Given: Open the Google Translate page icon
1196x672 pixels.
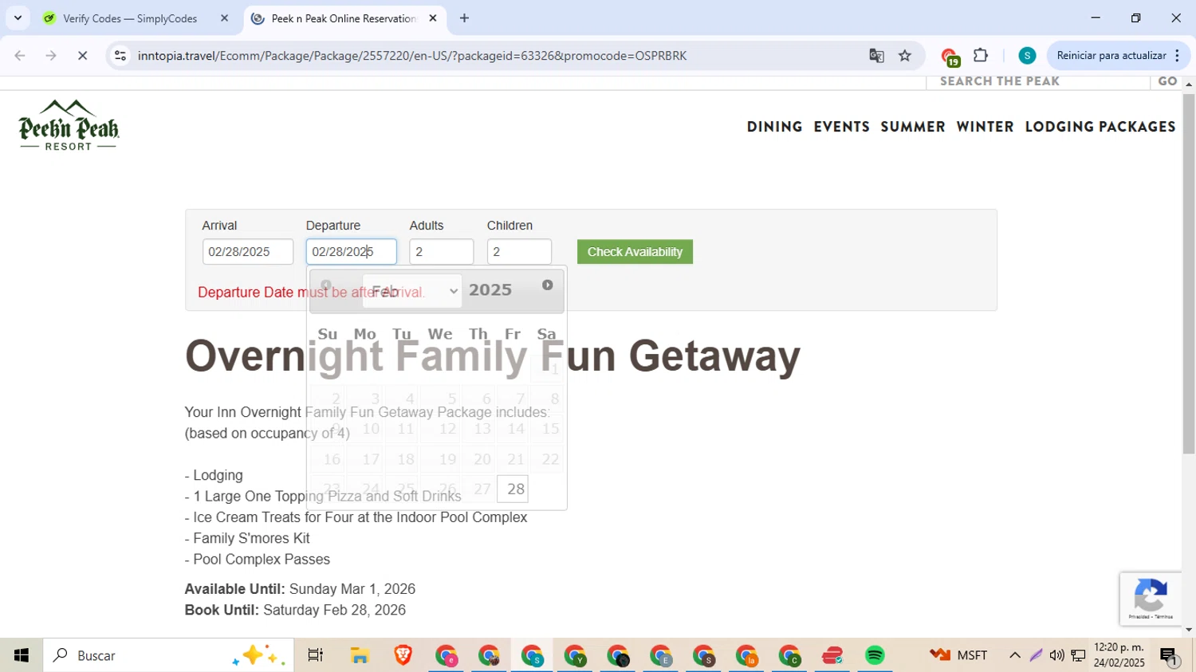Looking at the screenshot, I should pyautogui.click(x=876, y=56).
